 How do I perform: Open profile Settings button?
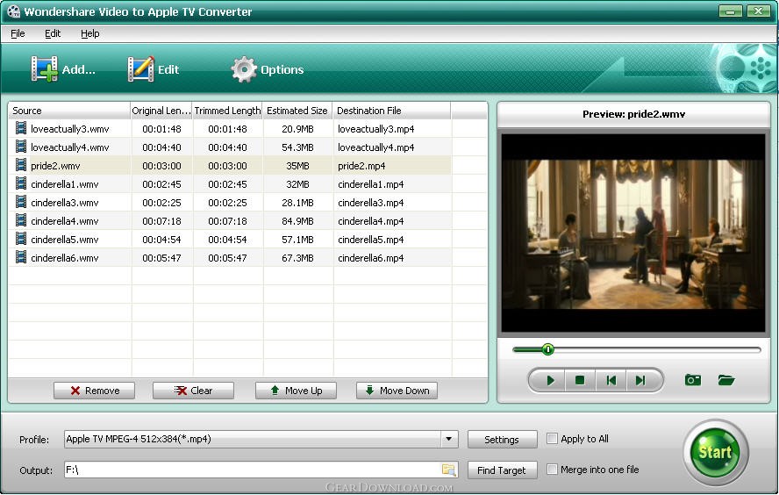(x=502, y=440)
